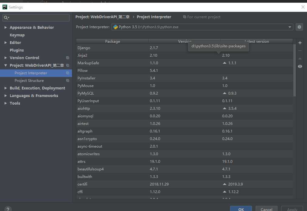Viewport: 307px width, 211px height.
Task: Click the Cancel button
Action: (267, 209)
